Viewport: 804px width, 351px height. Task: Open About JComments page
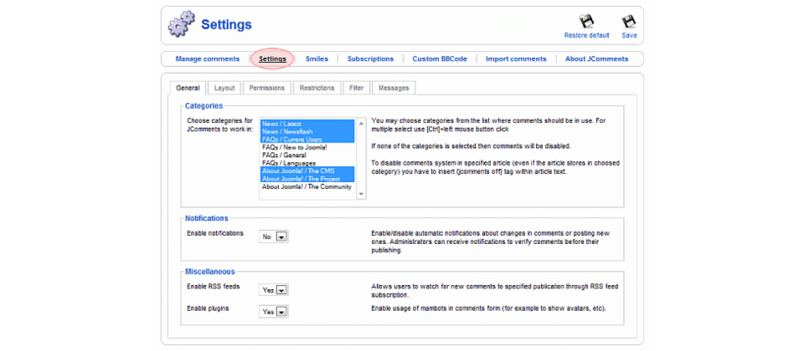[596, 58]
